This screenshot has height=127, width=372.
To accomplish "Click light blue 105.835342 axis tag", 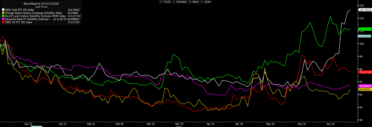I will [x=365, y=36].
